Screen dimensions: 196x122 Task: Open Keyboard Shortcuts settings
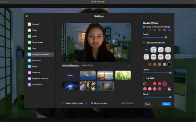[40, 78]
